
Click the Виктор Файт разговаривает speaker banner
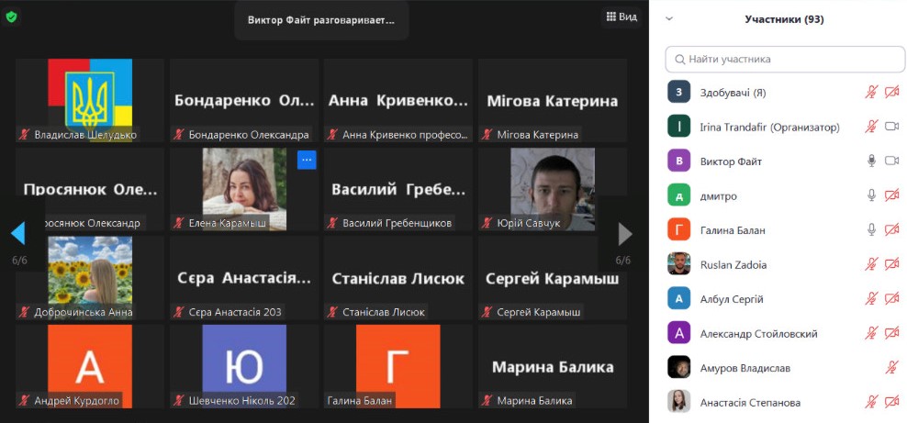(320, 19)
